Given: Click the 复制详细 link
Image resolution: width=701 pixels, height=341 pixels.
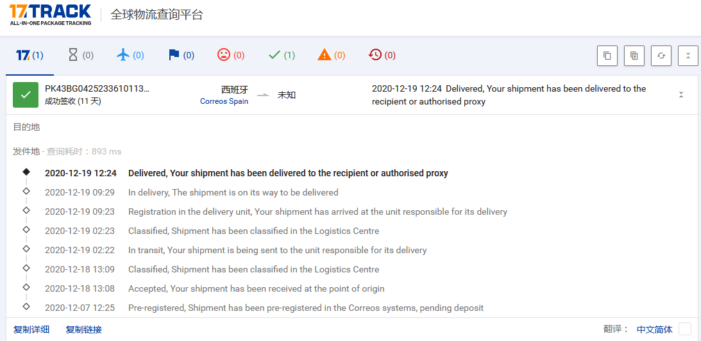Looking at the screenshot, I should tap(31, 329).
